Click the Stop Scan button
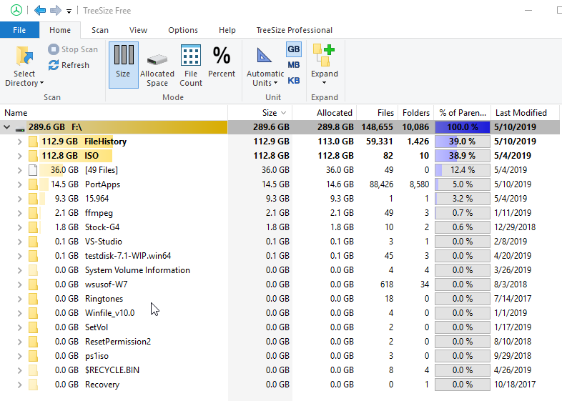 coord(73,49)
